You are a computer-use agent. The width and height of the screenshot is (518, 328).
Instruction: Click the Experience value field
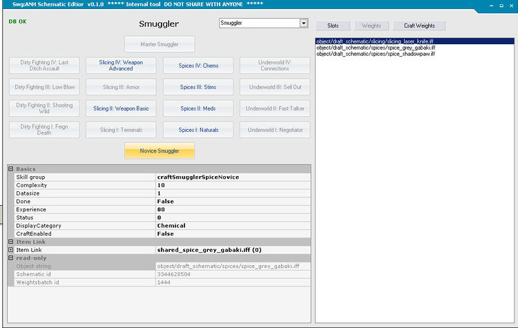click(233, 209)
